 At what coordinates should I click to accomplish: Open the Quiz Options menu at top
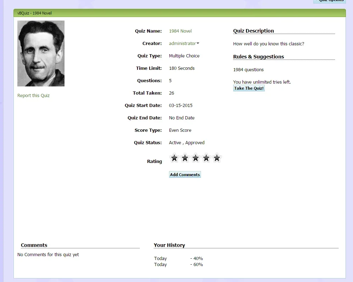pos(330,1)
